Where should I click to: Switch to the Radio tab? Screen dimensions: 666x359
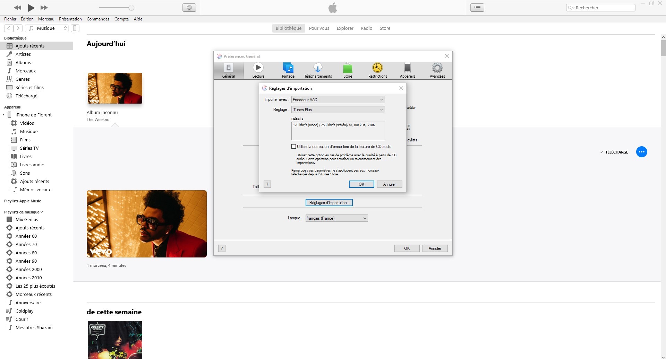(x=366, y=28)
